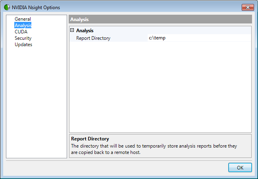Viewport: 258px width, 179px height.
Task: Click the separator line above the OK button
Action: pos(129,160)
